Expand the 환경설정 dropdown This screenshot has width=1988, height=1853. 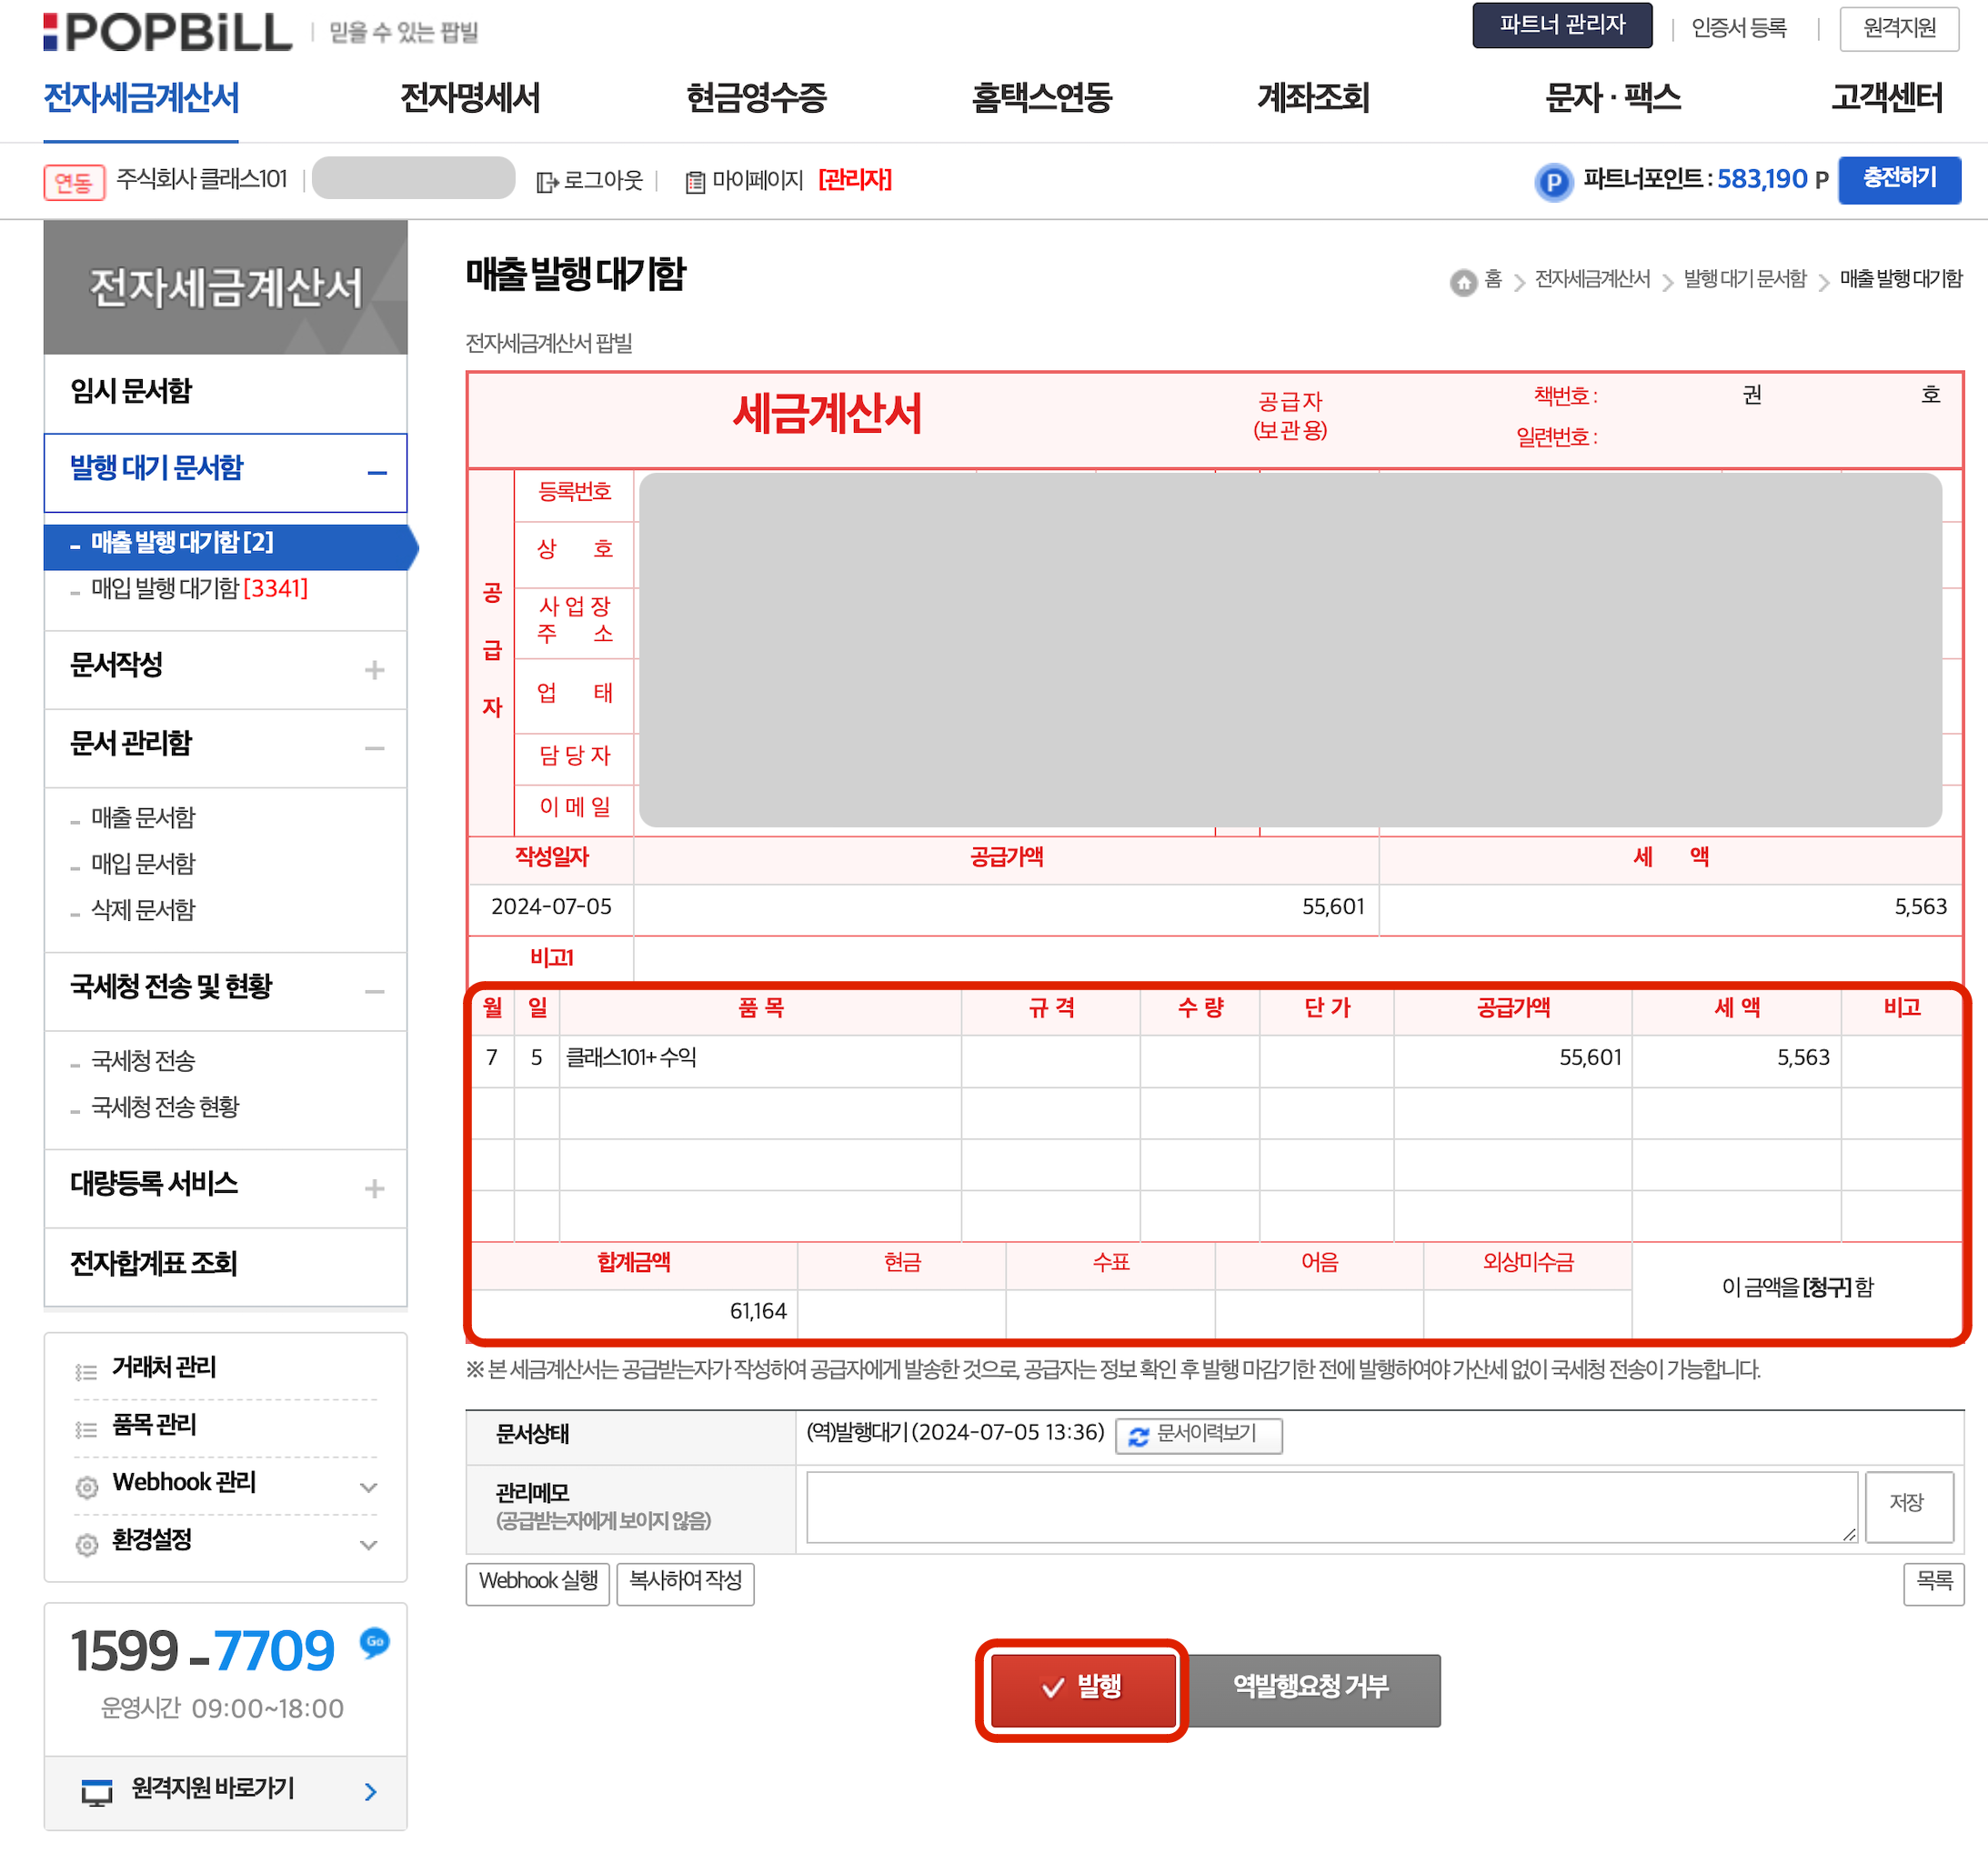[368, 1544]
